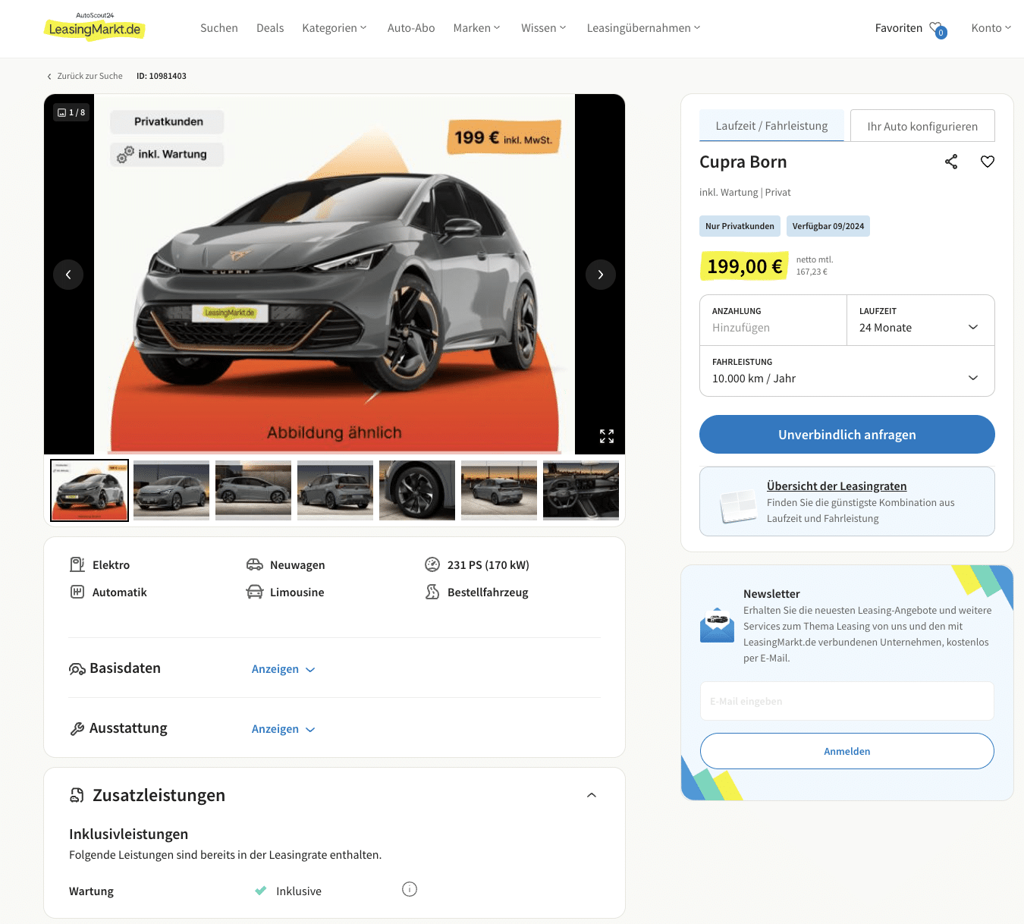This screenshot has width=1024, height=924.
Task: Click the Verfügbar 09/2024 tag
Action: pos(828,226)
